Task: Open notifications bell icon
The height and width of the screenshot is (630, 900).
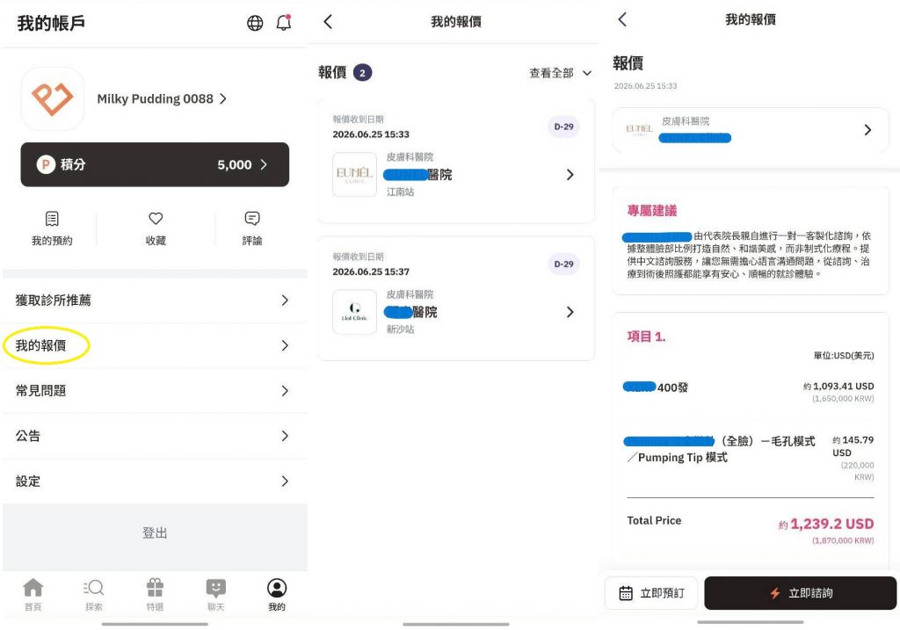Action: click(284, 22)
